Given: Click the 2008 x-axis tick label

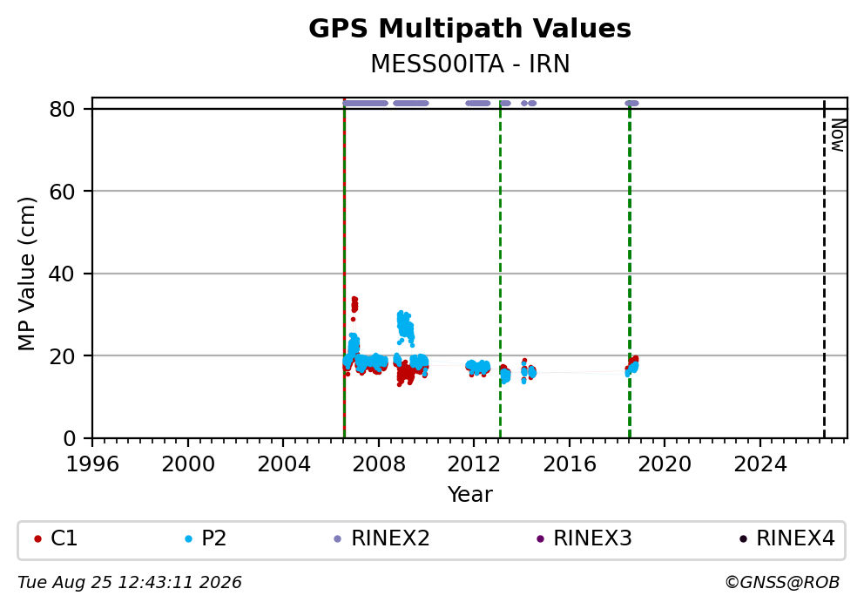Looking at the screenshot, I should (x=379, y=464).
